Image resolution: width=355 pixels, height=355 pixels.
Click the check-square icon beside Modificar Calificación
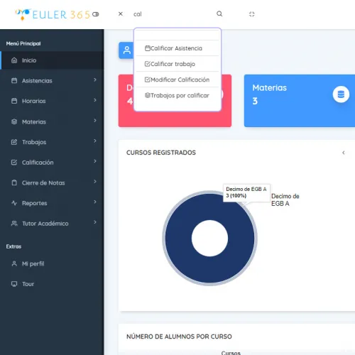click(148, 80)
